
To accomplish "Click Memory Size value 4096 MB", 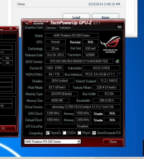I will click(x=57, y=100).
